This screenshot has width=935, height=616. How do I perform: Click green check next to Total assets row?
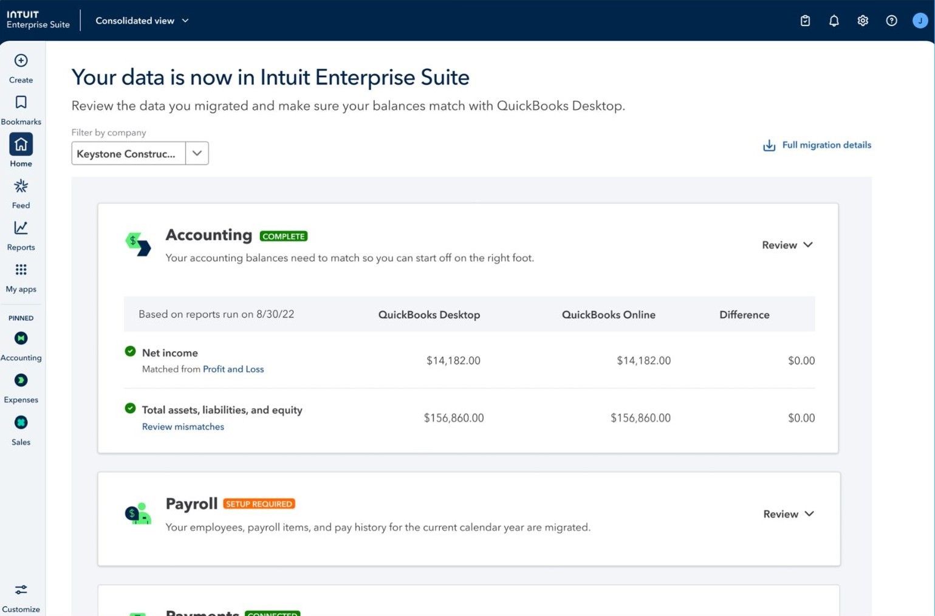[130, 408]
